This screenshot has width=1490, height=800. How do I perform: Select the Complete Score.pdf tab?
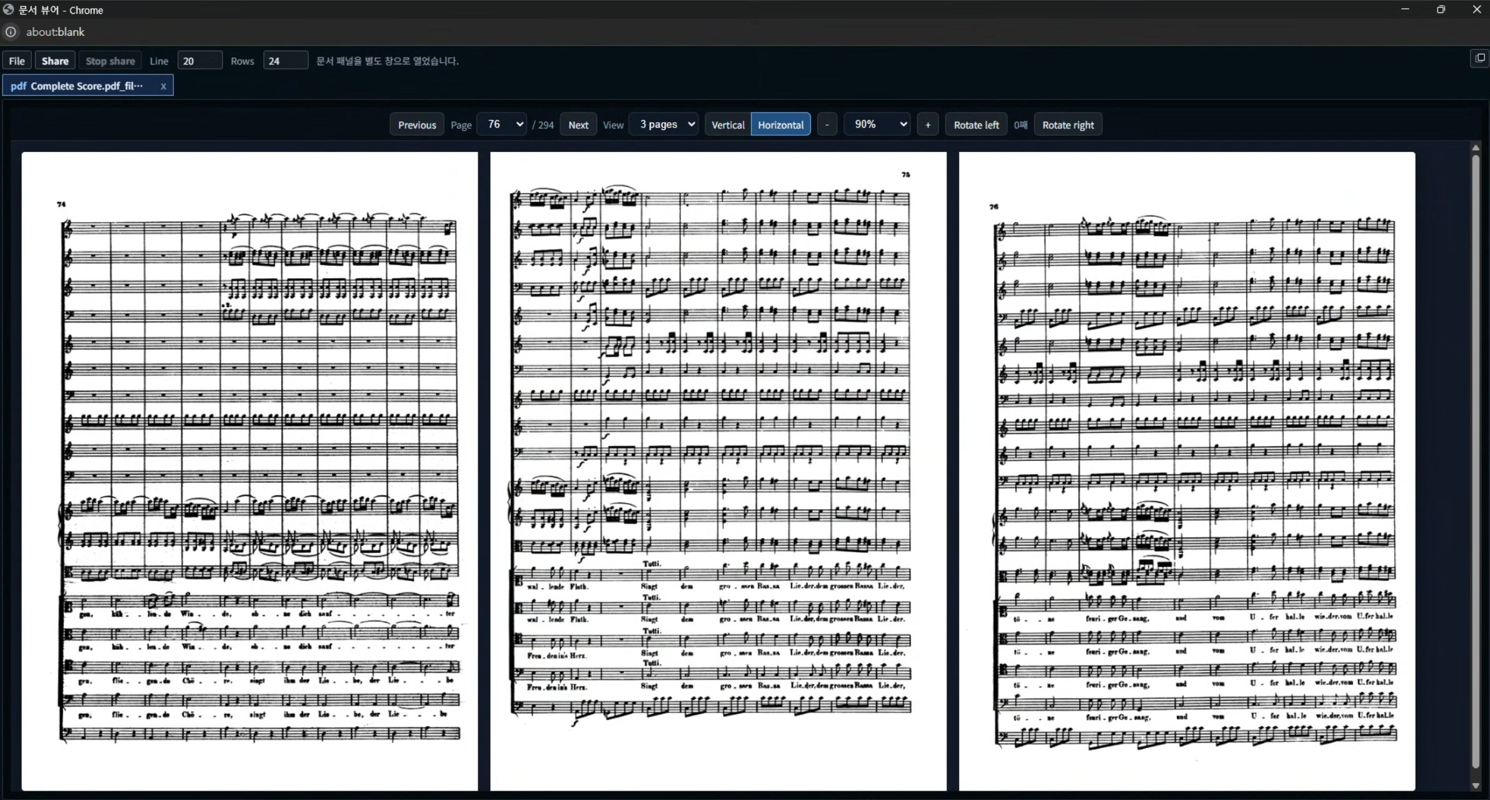86,86
